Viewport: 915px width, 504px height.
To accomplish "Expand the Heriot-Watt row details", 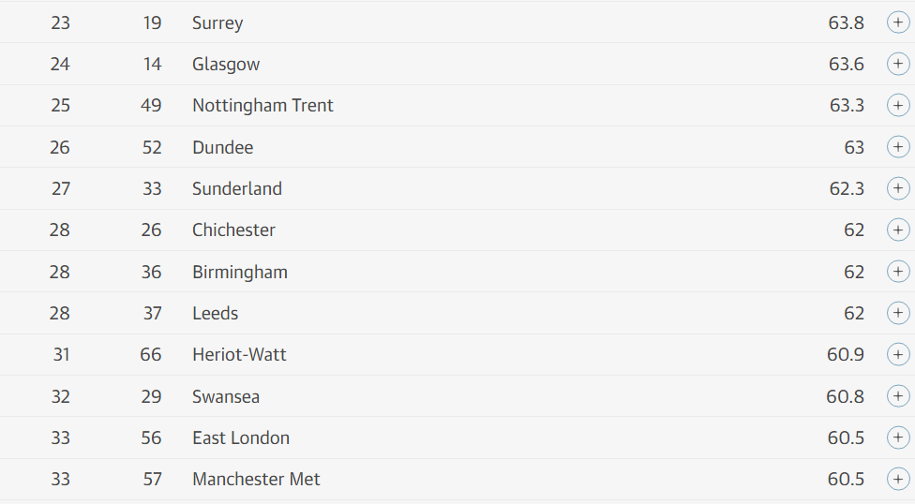I will [897, 354].
